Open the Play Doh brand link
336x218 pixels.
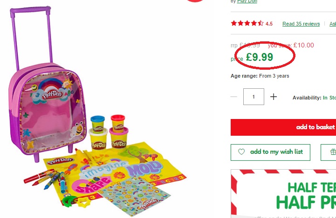click(x=247, y=1)
